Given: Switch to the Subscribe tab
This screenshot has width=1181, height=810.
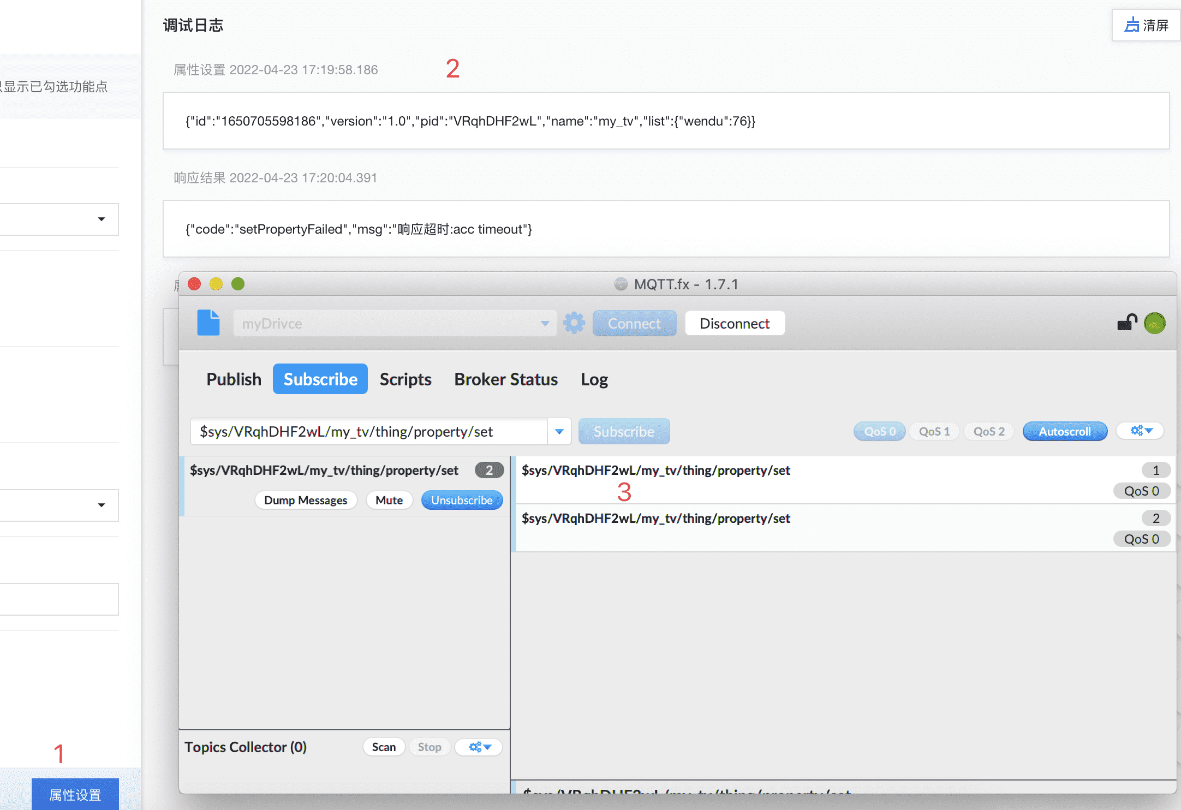Looking at the screenshot, I should 320,379.
